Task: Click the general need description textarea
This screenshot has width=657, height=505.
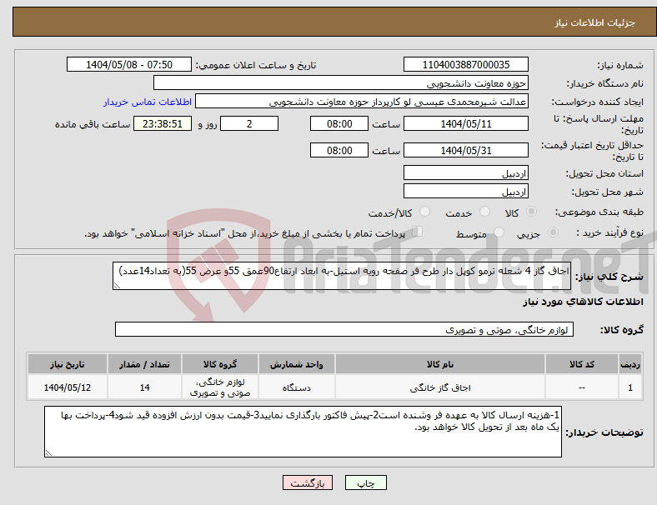Action: pyautogui.click(x=342, y=276)
